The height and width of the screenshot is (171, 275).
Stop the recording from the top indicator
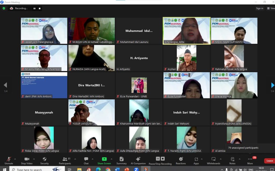(x=40, y=8)
